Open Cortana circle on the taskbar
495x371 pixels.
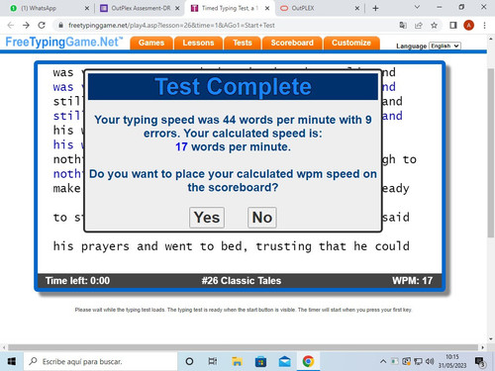click(x=189, y=362)
